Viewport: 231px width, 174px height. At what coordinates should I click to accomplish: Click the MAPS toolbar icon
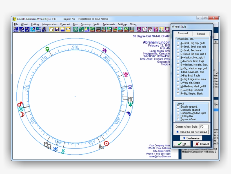115,29
